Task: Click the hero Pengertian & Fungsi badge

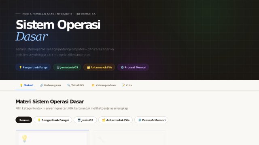Action: pos(33,67)
